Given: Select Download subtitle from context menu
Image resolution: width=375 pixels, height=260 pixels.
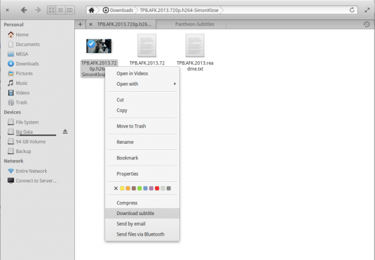Looking at the screenshot, I should click(x=135, y=213).
